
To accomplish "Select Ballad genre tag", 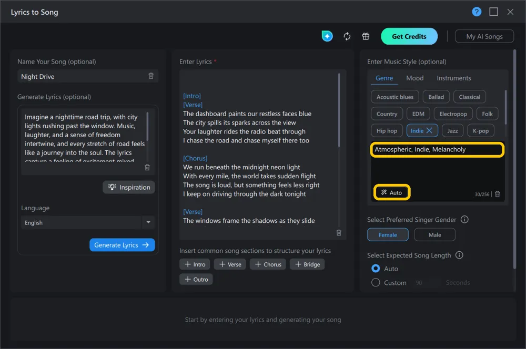I will (436, 97).
